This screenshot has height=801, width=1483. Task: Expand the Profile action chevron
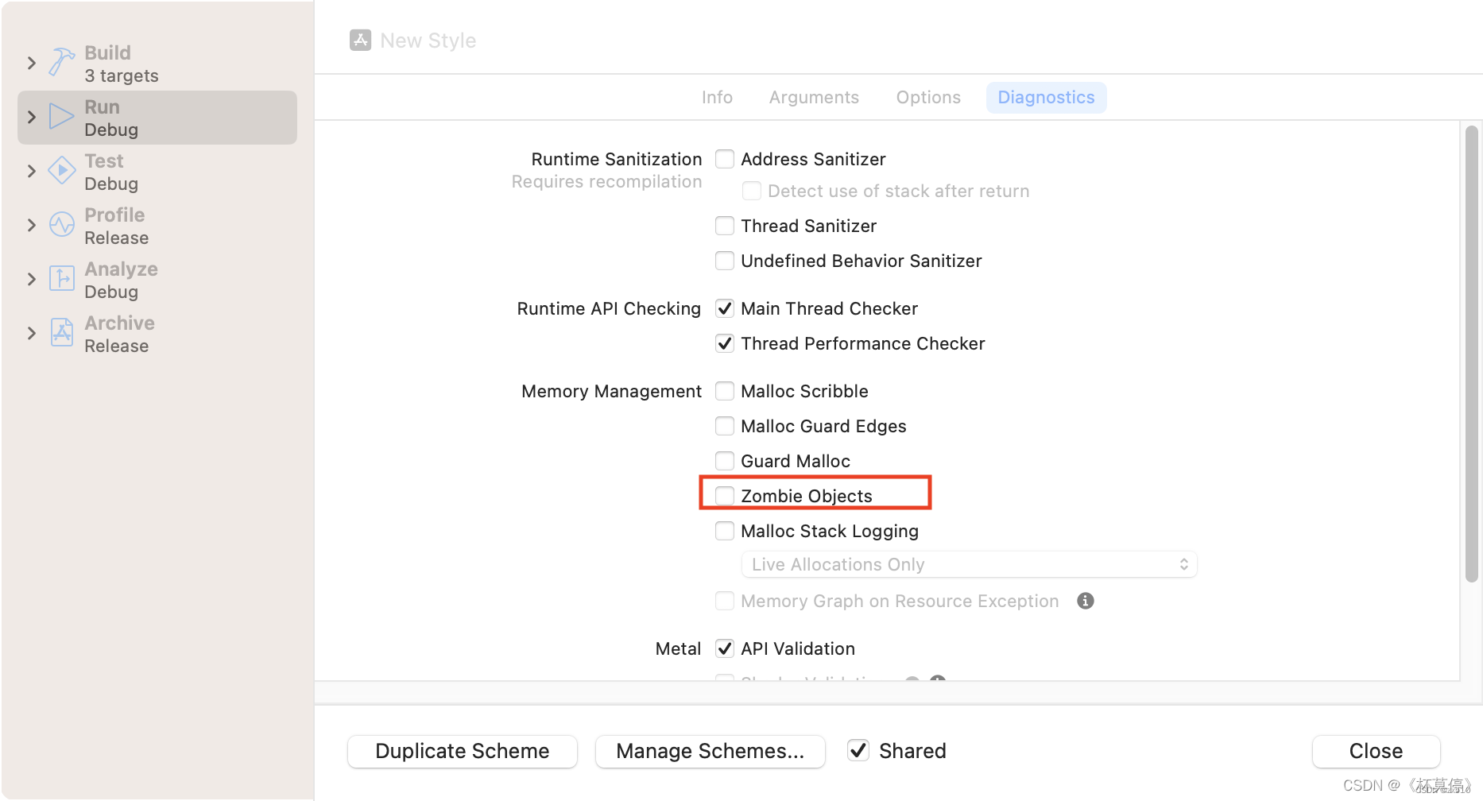tap(32, 225)
